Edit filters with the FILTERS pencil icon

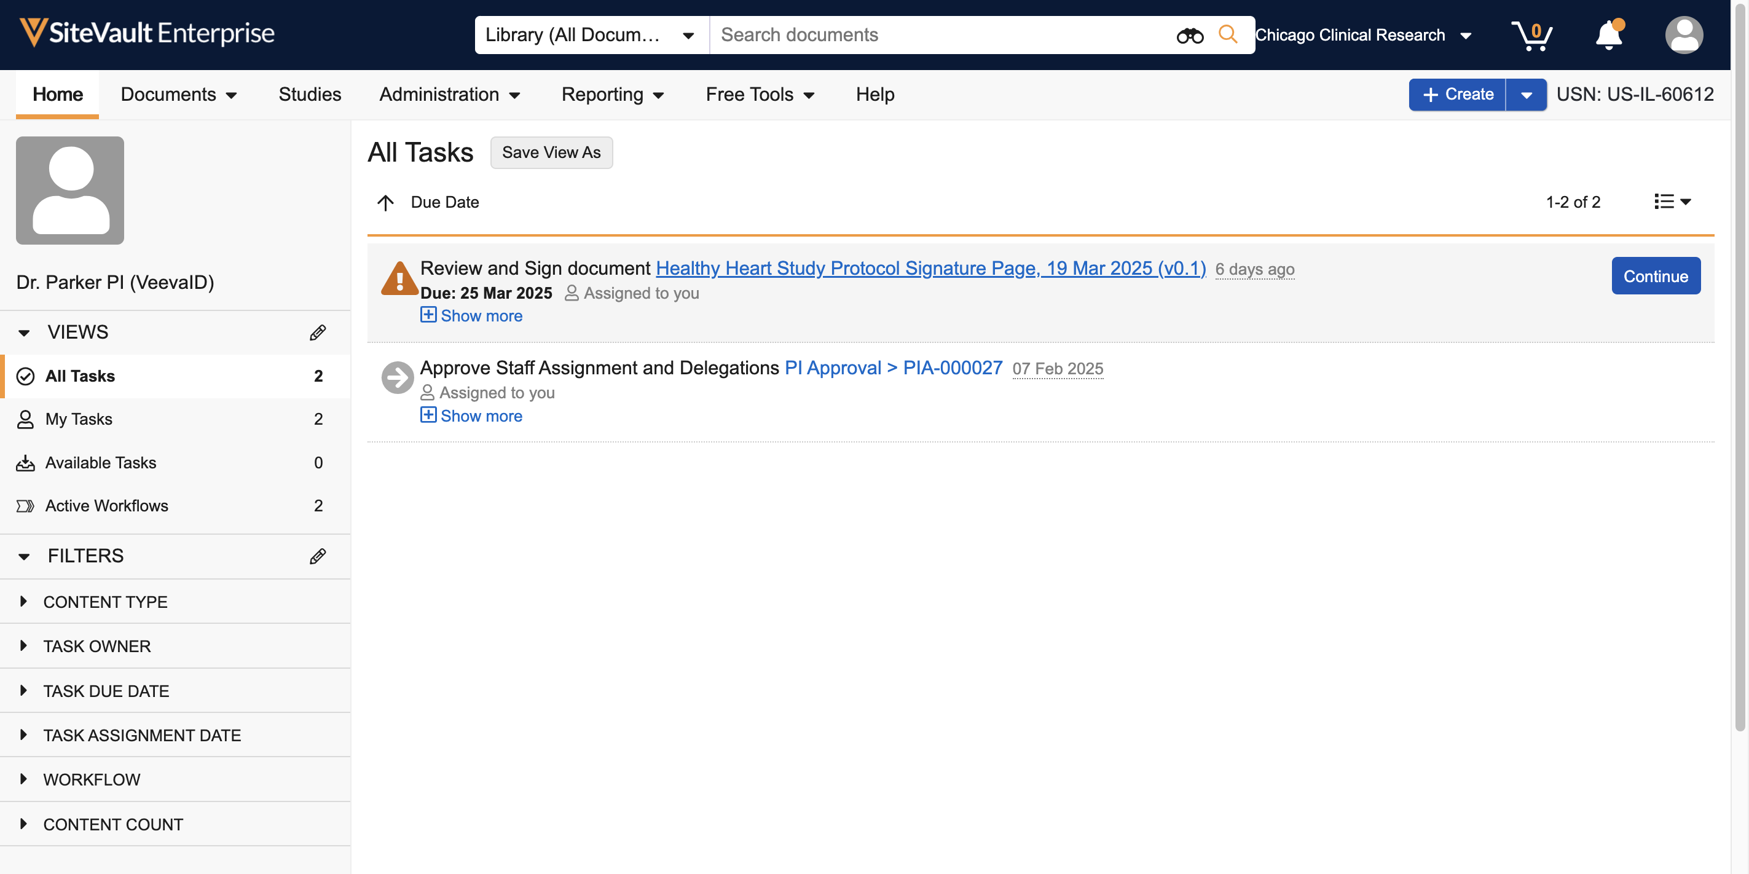tap(318, 556)
